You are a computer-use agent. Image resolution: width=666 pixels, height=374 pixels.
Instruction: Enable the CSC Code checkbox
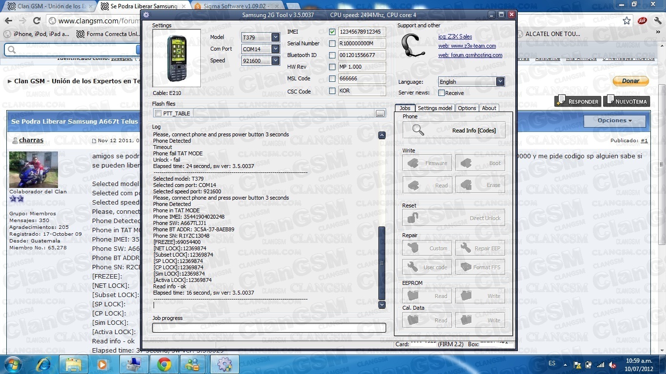(x=333, y=91)
